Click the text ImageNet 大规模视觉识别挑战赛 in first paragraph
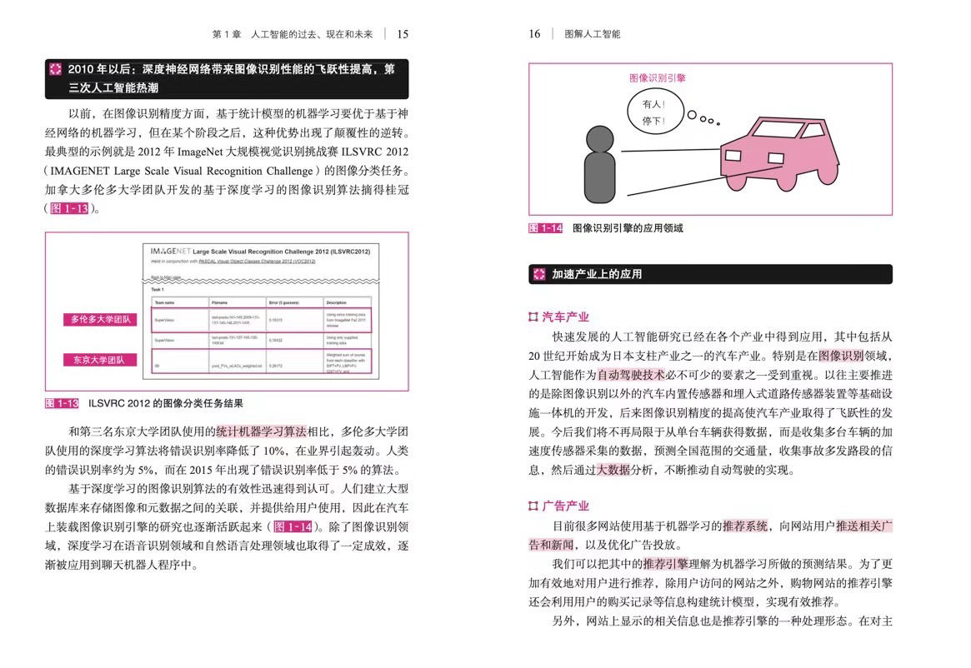 pos(258,152)
